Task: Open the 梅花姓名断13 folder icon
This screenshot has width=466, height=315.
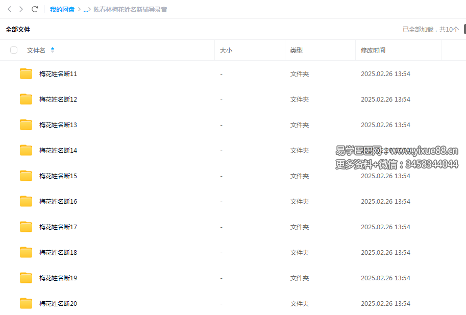Action: coord(26,125)
